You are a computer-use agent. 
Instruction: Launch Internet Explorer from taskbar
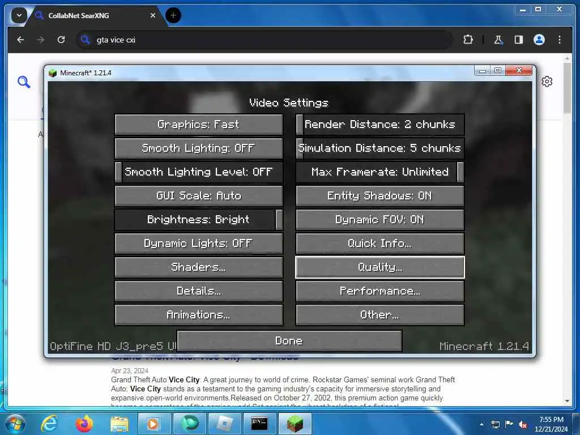(x=49, y=424)
